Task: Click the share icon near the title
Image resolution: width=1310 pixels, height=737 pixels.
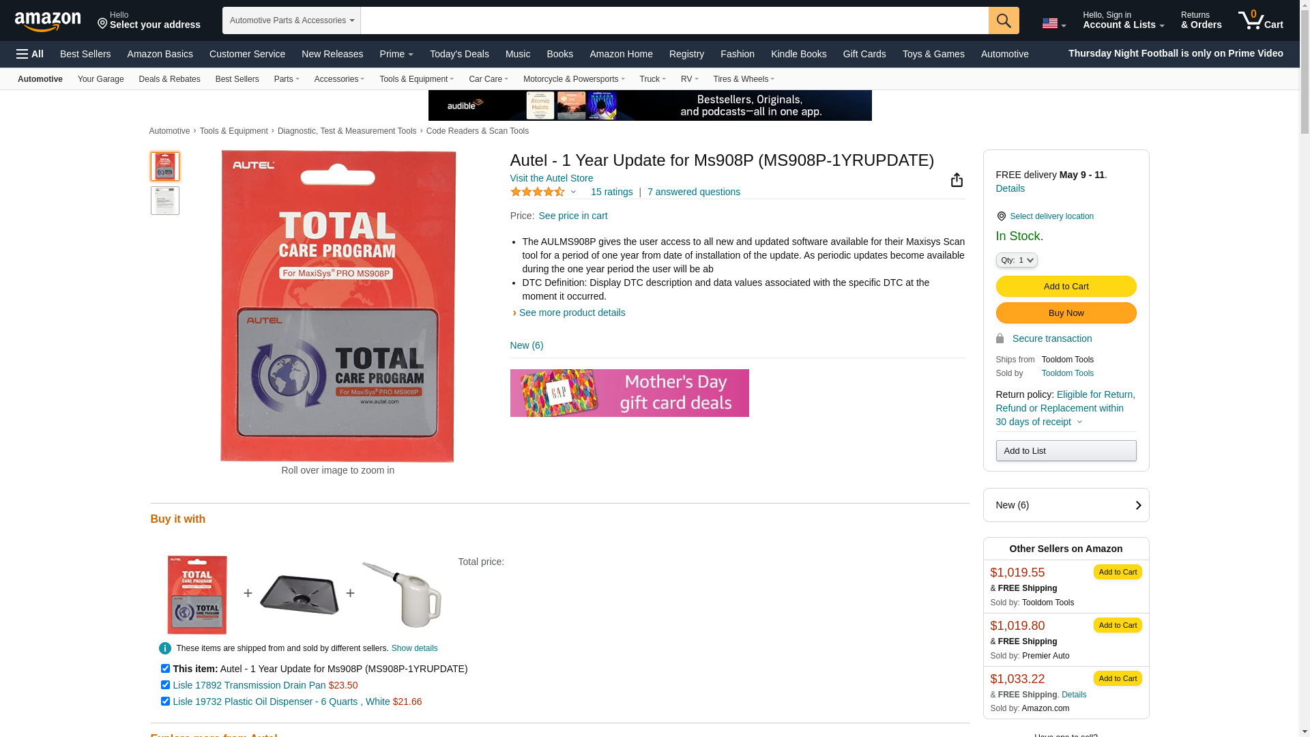Action: [x=957, y=179]
